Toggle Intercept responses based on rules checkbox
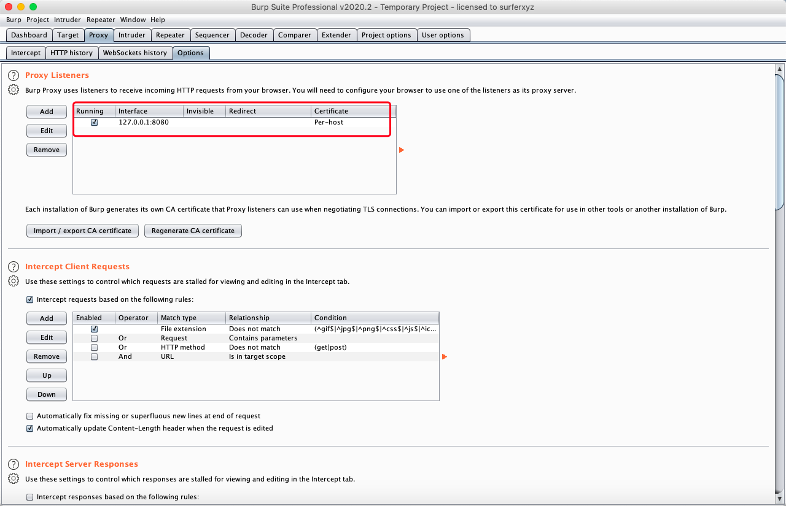This screenshot has height=506, width=786. point(29,497)
